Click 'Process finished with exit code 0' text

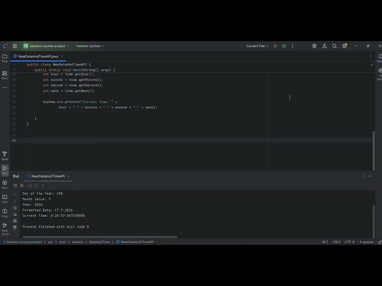(56, 226)
